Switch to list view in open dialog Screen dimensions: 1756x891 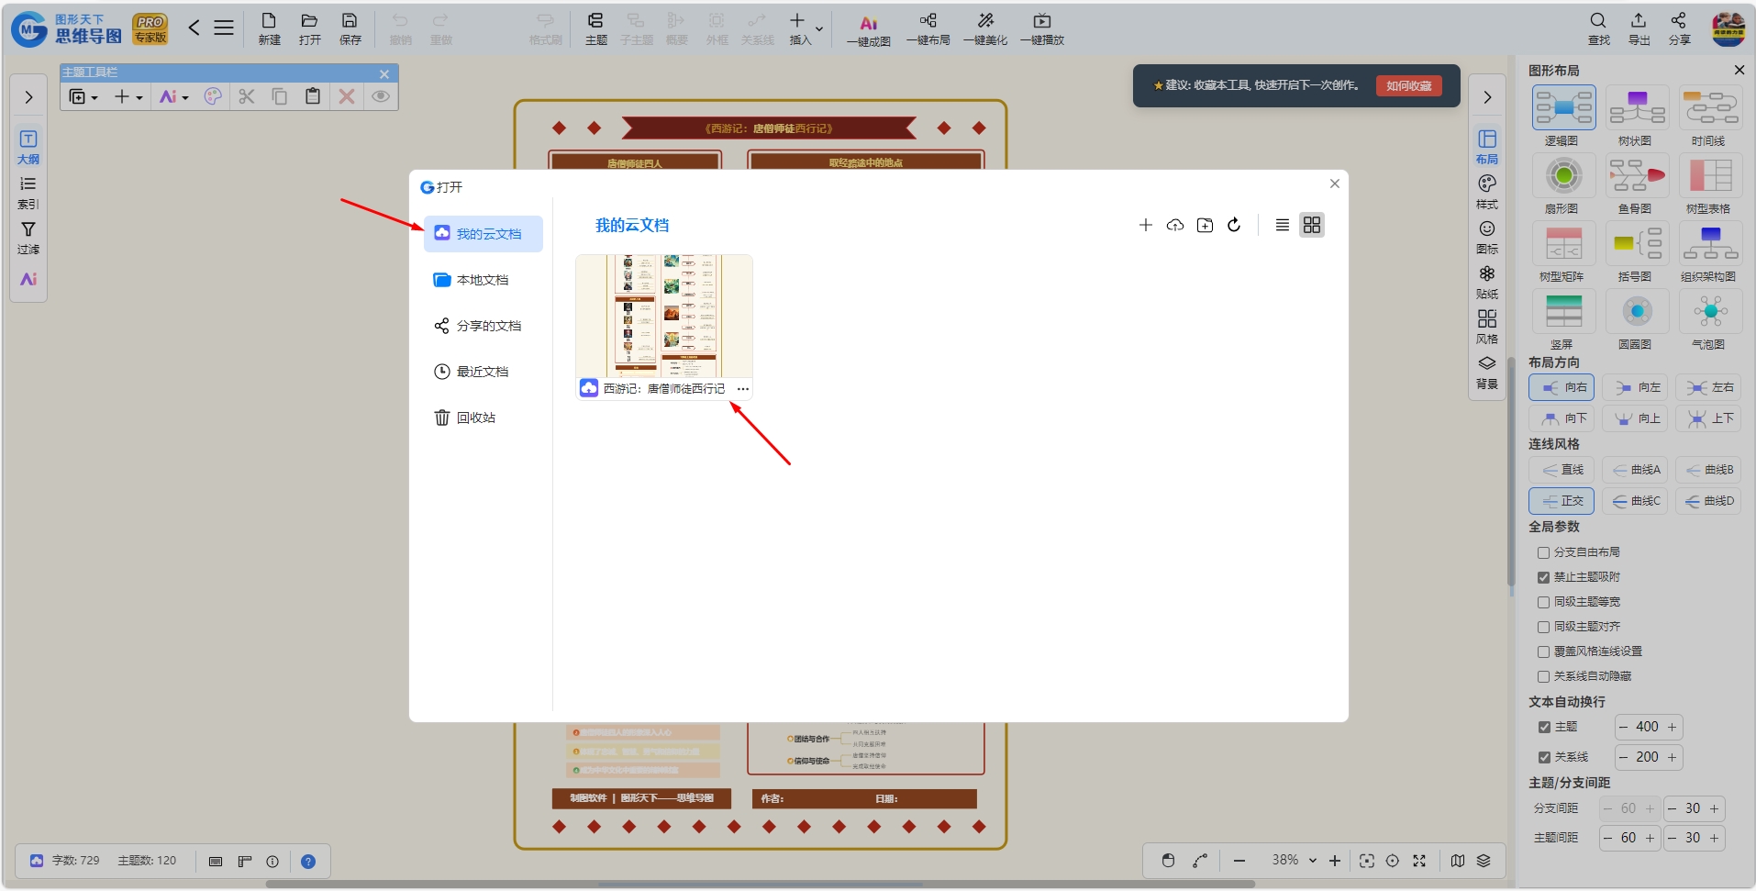coord(1283,225)
